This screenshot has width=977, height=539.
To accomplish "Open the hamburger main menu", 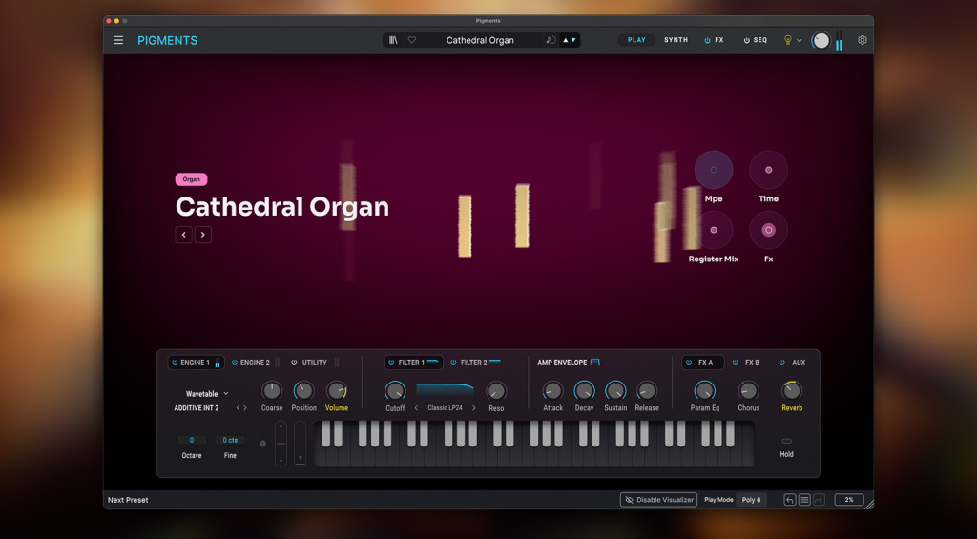I will point(117,40).
